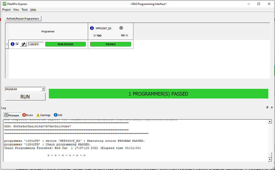Click the TDI arrow icon
The width and height of the screenshot is (275, 170).
[127, 35]
